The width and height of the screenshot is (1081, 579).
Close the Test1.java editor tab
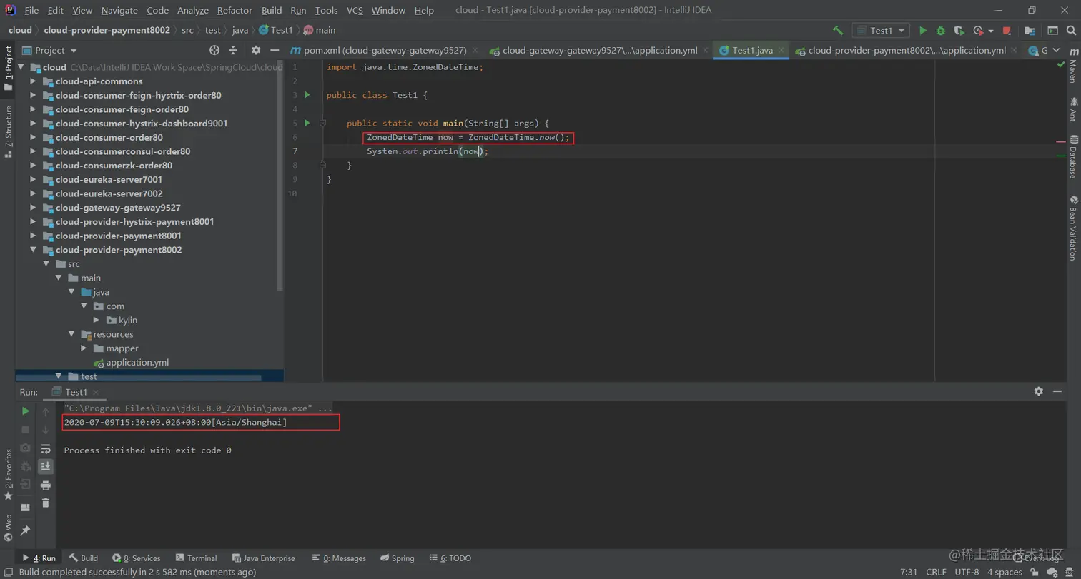(x=781, y=51)
